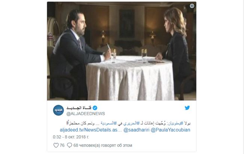Click the like count 76

pos(62,145)
